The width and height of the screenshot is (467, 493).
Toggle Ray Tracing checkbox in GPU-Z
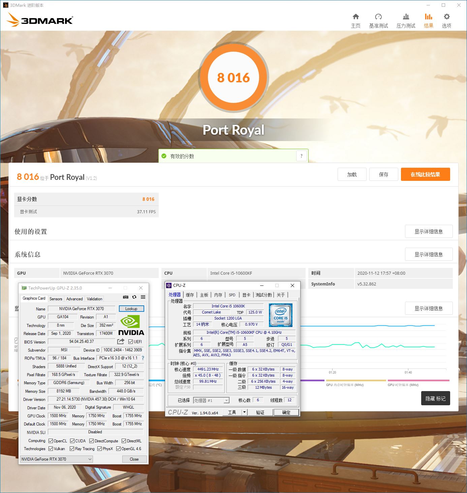[x=72, y=449]
